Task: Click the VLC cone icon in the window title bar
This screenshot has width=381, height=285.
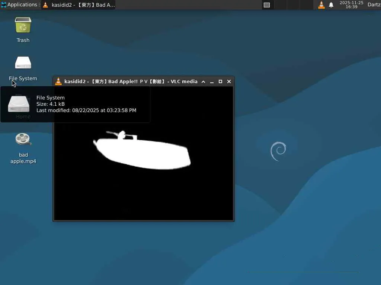Action: [x=58, y=81]
